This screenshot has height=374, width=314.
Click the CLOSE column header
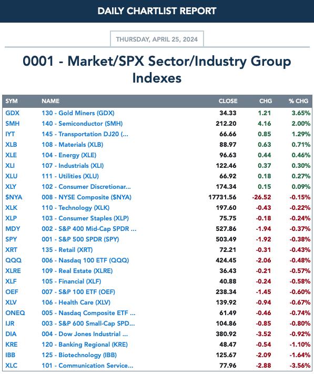point(228,101)
